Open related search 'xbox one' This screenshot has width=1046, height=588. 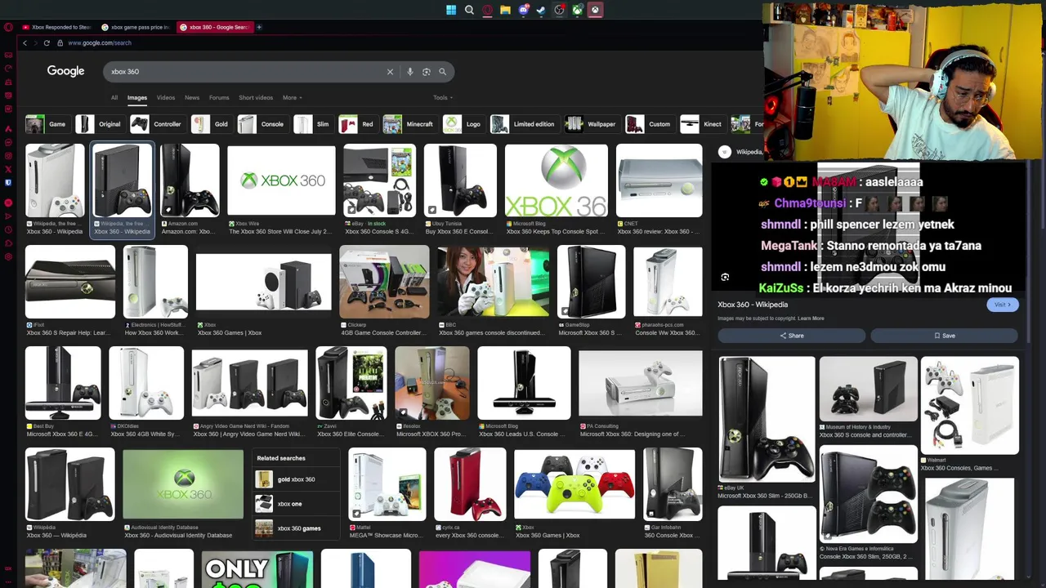tap(296, 504)
